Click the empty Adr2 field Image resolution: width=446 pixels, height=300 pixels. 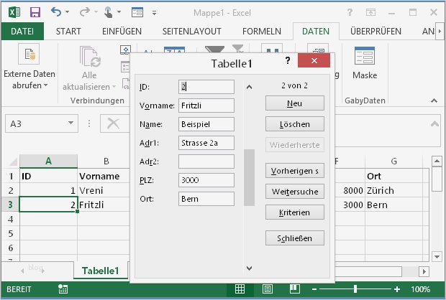click(x=206, y=161)
